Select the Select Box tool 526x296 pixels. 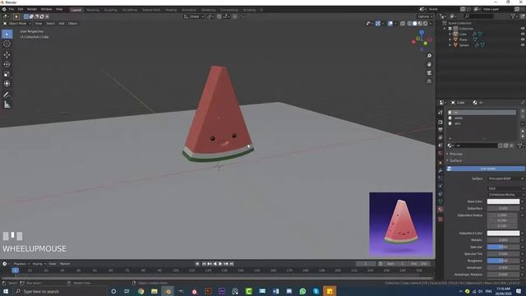tap(7, 35)
